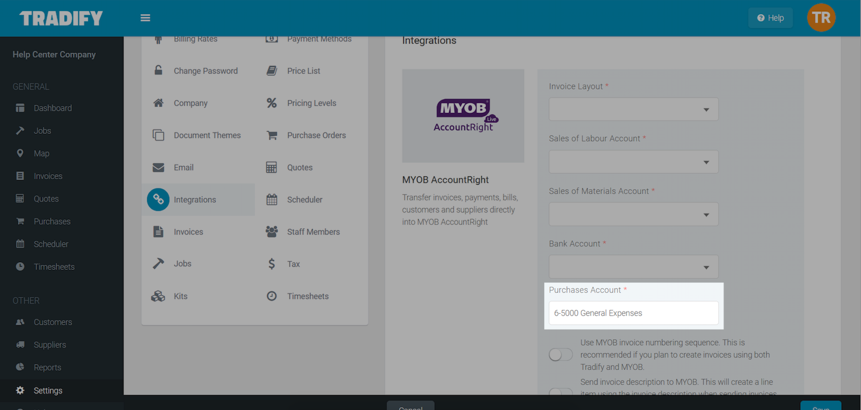The image size is (861, 410).
Task: Click the Pricing Levels percent icon
Action: pos(272,103)
